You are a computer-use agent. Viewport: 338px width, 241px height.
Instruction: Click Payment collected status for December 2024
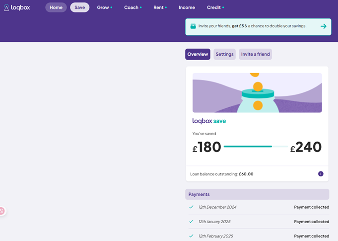pos(312,207)
